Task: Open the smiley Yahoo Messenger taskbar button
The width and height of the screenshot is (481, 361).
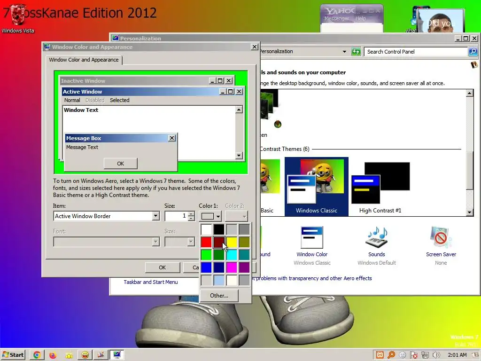Action: 85,355
